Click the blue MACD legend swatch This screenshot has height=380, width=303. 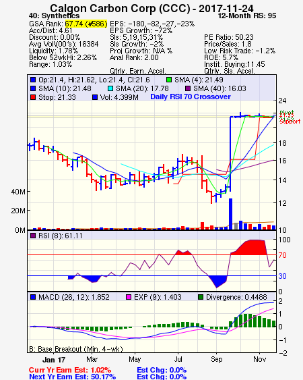pyautogui.click(x=33, y=297)
